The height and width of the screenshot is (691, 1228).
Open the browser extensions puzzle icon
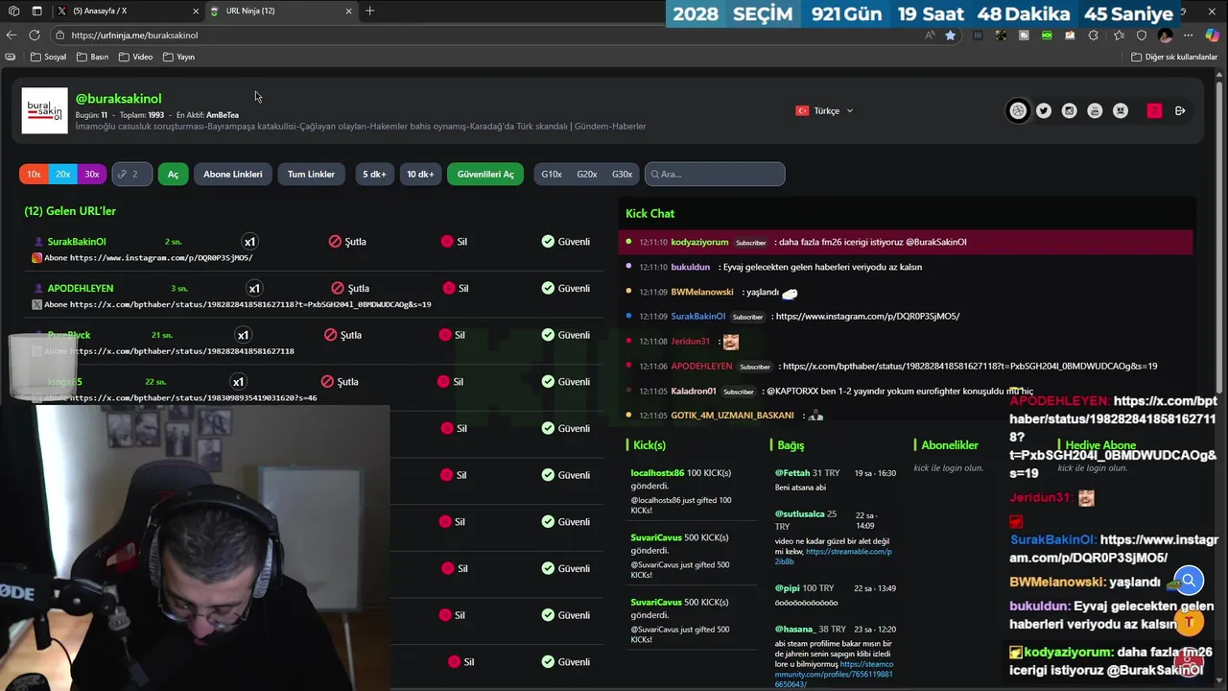tap(1094, 35)
